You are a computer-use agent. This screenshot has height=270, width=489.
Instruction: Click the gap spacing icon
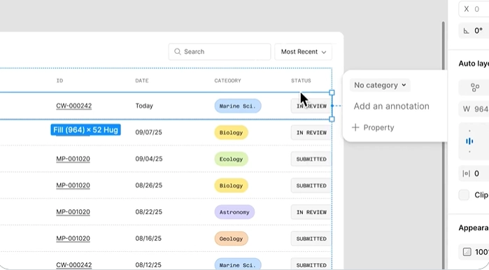click(466, 173)
